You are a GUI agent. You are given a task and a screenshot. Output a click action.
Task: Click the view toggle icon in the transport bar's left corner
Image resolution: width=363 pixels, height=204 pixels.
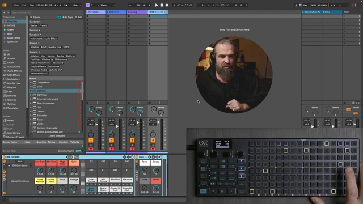(x=5, y=5)
